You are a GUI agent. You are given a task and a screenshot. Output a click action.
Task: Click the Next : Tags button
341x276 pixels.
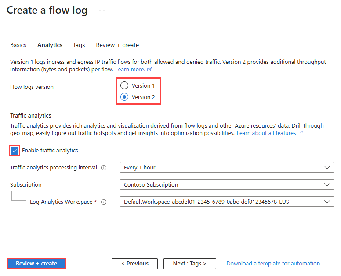(x=189, y=264)
